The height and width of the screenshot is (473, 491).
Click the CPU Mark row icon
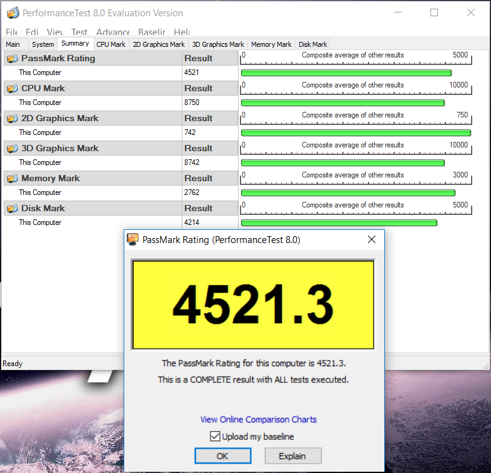[x=12, y=88]
